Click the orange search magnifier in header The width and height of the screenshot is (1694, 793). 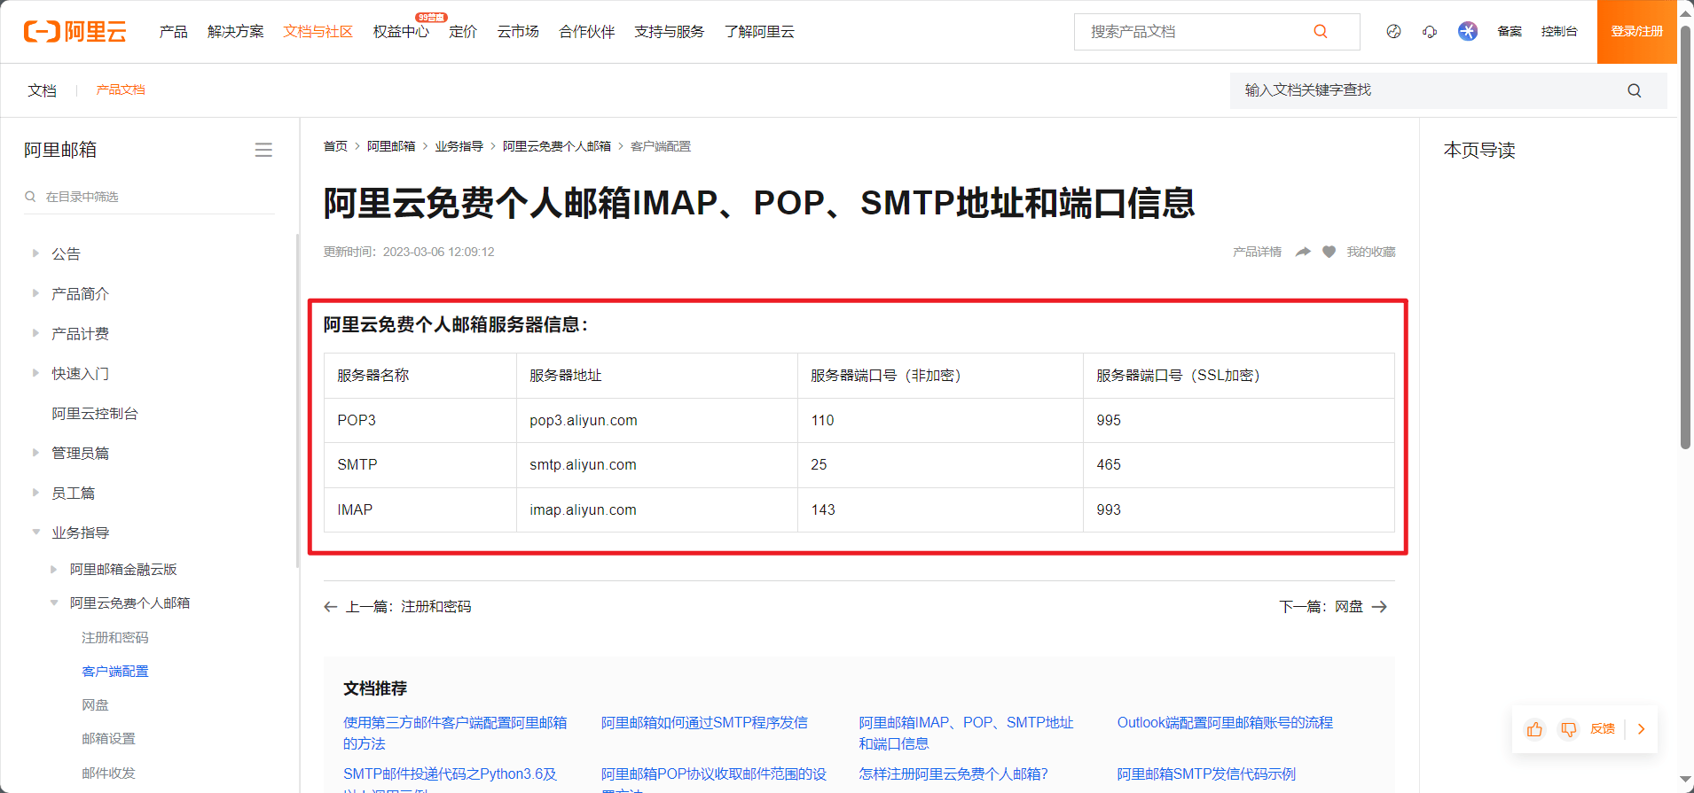(1321, 32)
